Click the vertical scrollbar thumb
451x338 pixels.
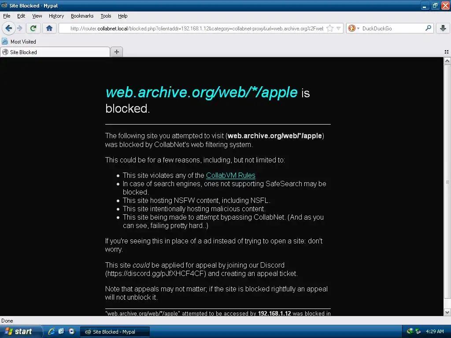(x=447, y=182)
